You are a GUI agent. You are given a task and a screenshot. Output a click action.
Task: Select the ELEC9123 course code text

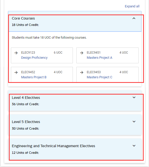(28, 53)
